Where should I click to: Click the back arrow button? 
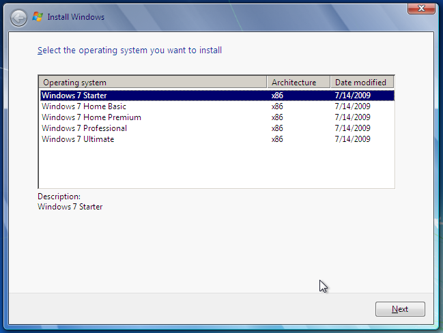[18, 18]
